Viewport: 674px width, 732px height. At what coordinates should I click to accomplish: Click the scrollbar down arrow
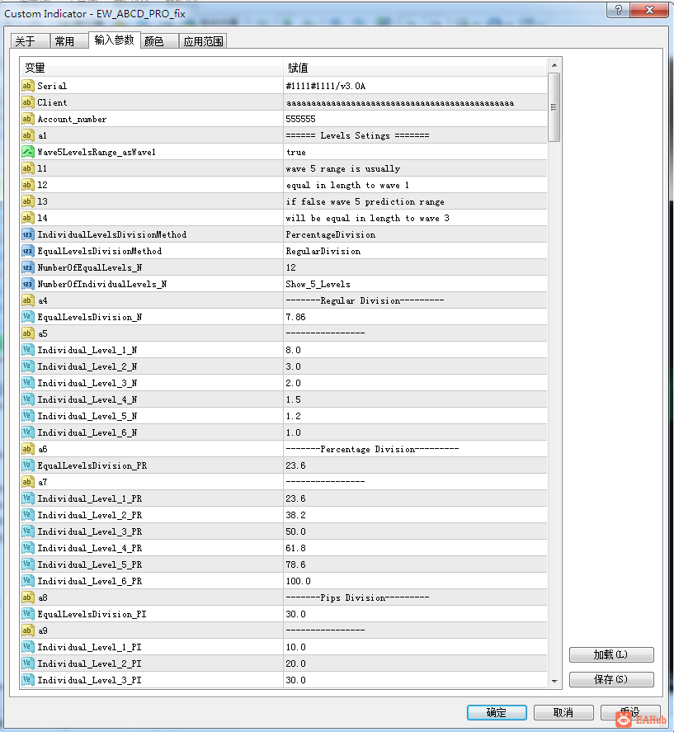(554, 681)
